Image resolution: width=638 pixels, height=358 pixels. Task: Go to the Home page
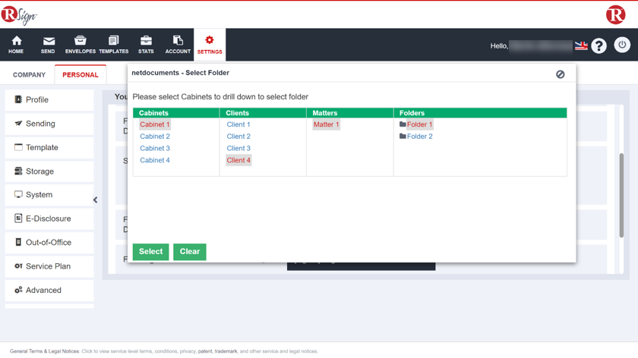tap(16, 45)
